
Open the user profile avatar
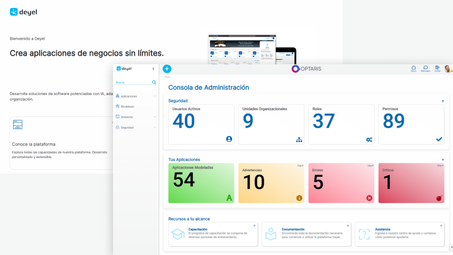click(x=447, y=69)
